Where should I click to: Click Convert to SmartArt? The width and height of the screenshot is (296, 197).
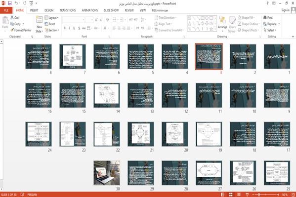169,30
